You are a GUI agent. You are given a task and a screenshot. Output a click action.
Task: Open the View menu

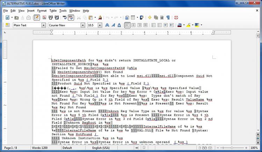point(21,11)
